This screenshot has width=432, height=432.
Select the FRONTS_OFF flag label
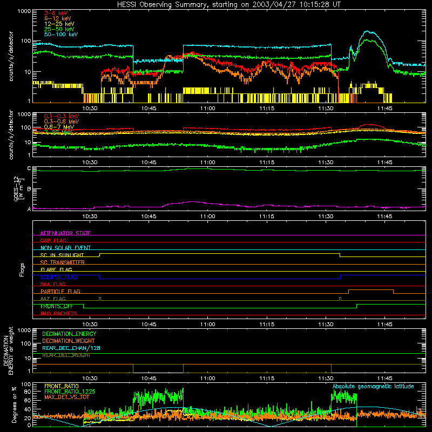[x=57, y=306]
